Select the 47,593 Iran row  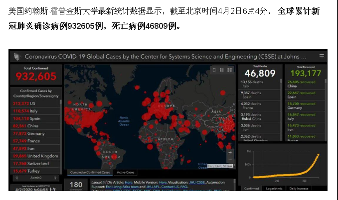[x=35, y=149]
